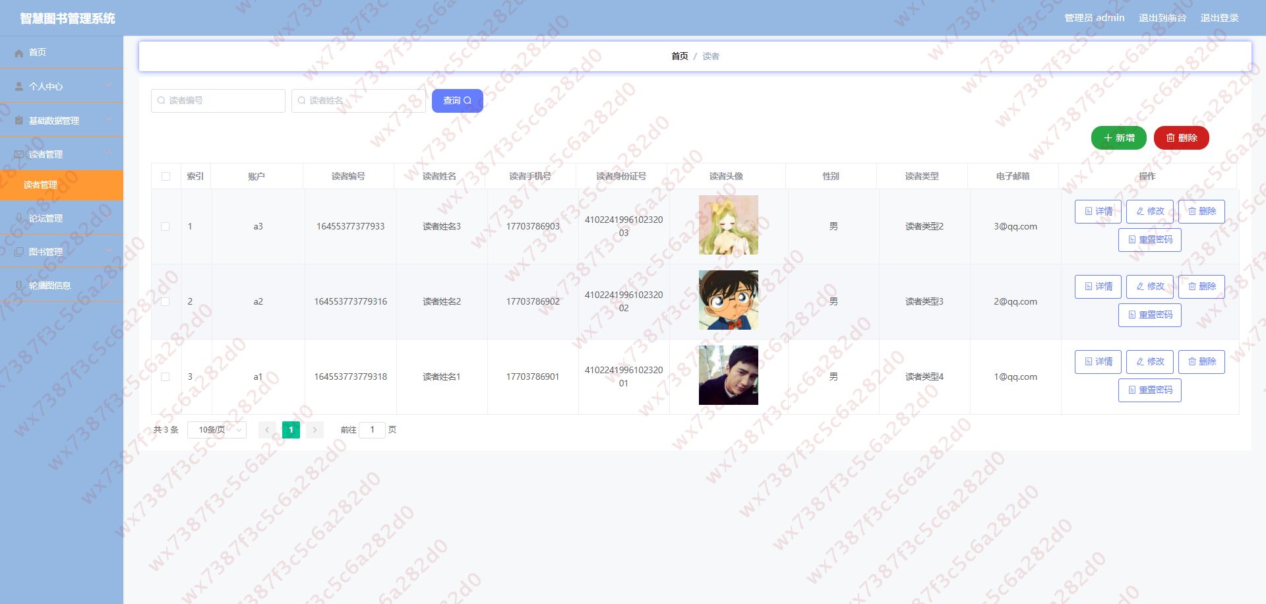Image resolution: width=1266 pixels, height=604 pixels.
Task: Open 详情 for reader 读者姓名2
Action: 1098,287
